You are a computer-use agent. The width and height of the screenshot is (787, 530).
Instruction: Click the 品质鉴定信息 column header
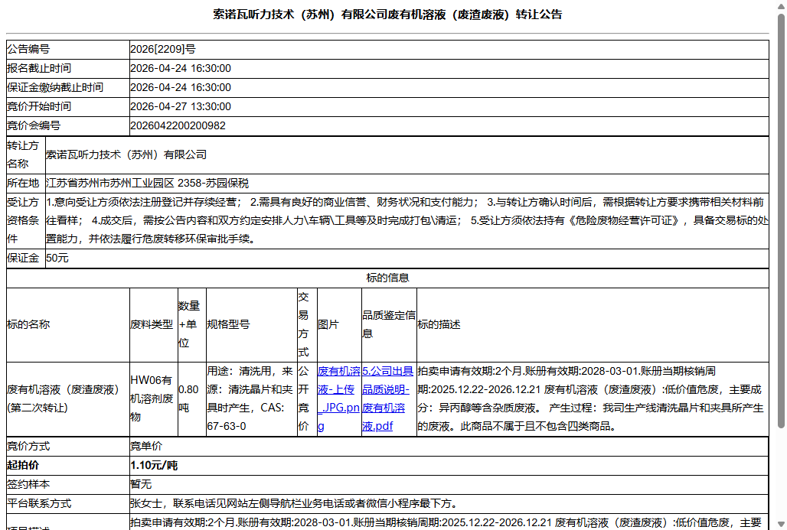click(389, 324)
